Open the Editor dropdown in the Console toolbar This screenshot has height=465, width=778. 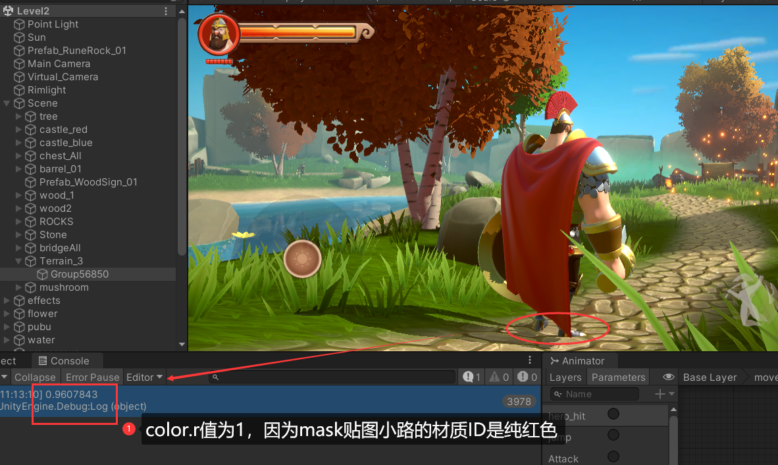pyautogui.click(x=145, y=376)
